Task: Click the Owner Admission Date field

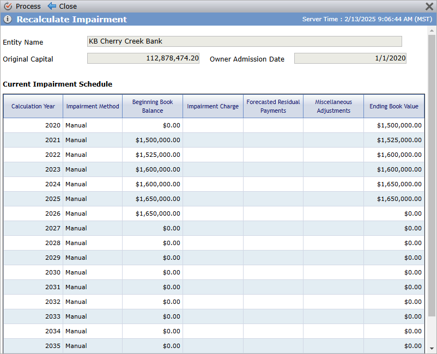Action: (x=350, y=58)
